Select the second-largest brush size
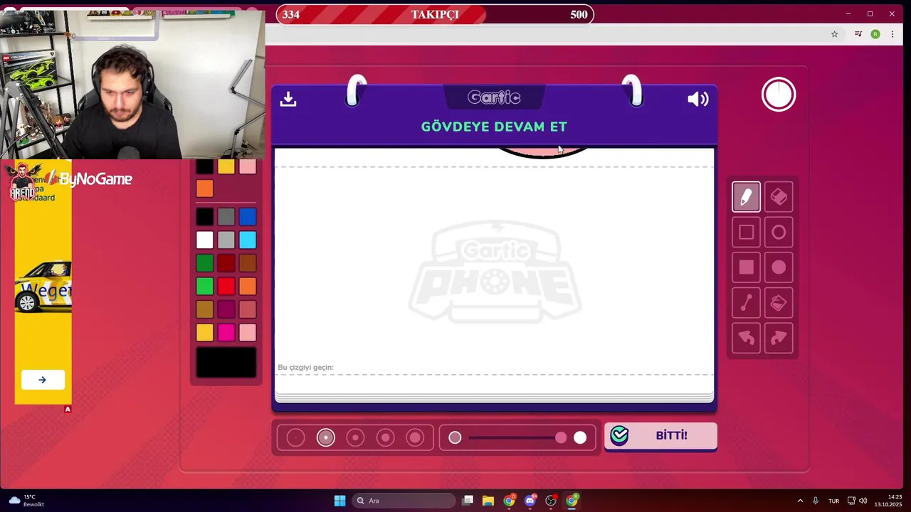This screenshot has height=512, width=911. tap(385, 438)
